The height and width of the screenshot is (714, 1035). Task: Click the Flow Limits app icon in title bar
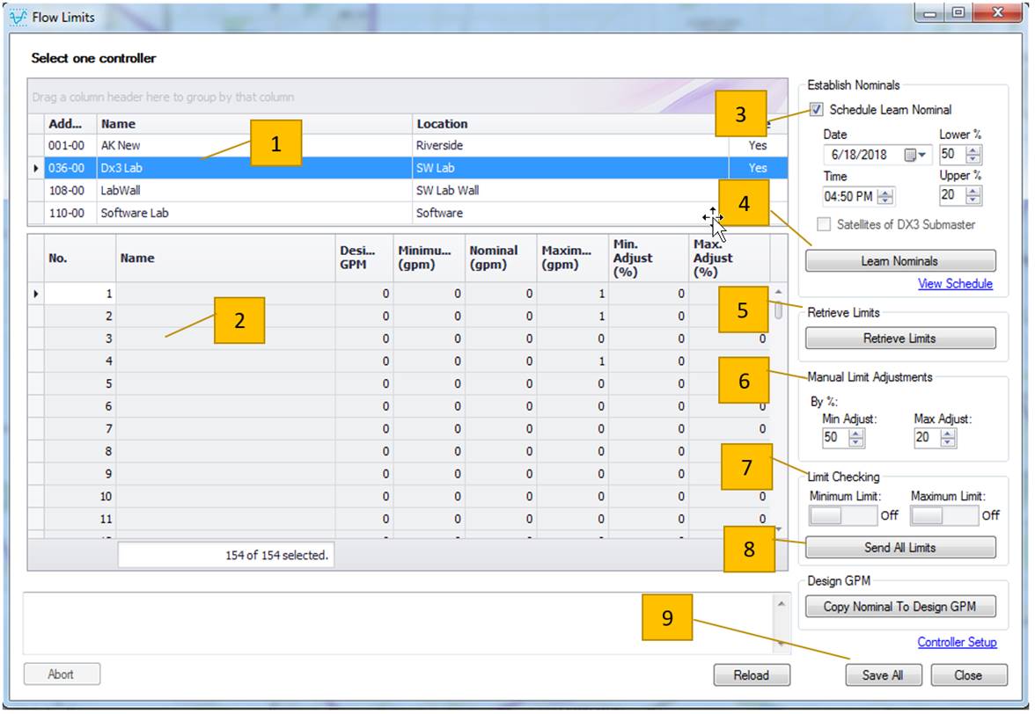click(x=18, y=17)
